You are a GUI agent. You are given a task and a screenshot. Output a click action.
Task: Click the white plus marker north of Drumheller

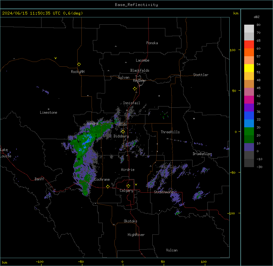click(x=194, y=118)
